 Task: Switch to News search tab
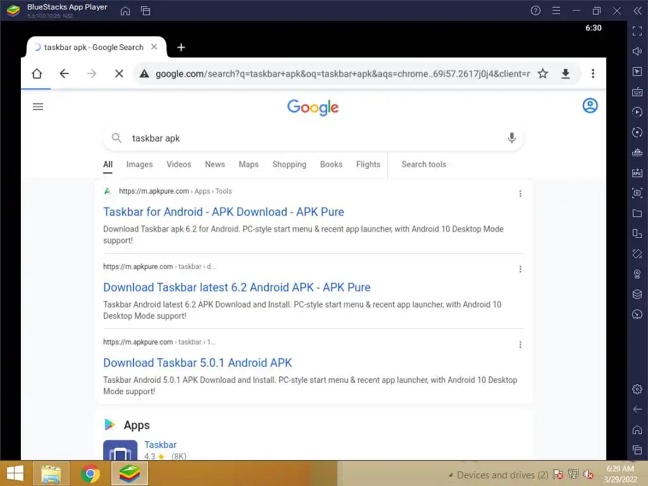click(x=215, y=164)
